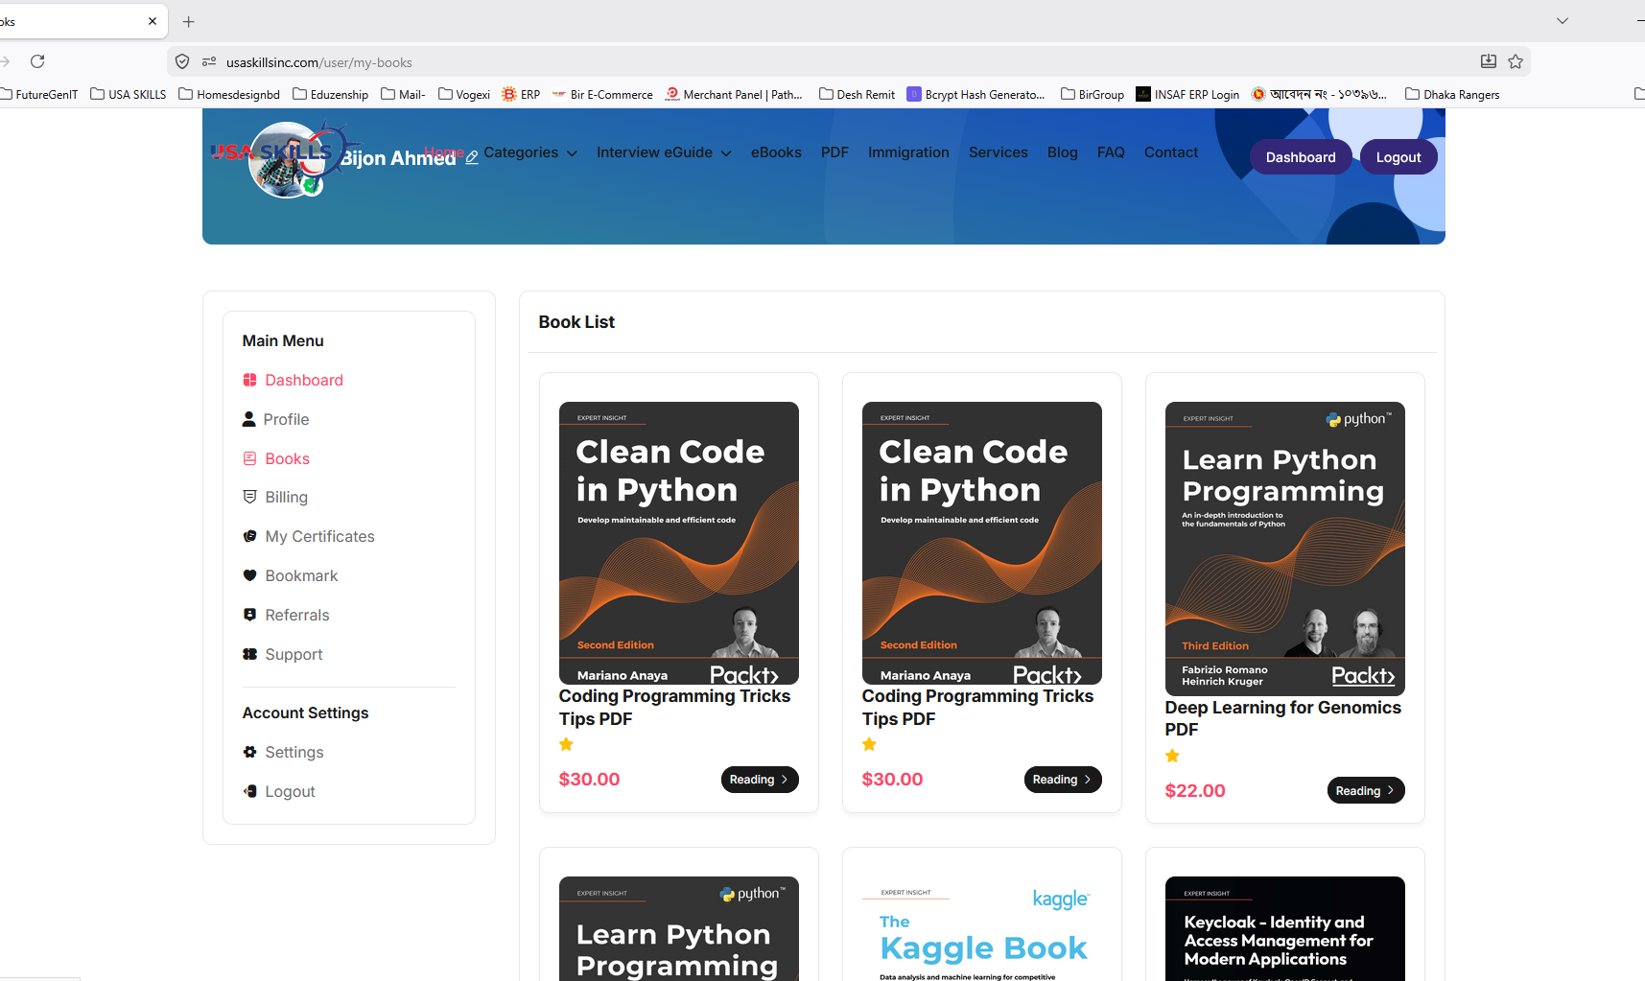The width and height of the screenshot is (1645, 981).
Task: Open the Eduzenship bookmarks folder
Action: click(331, 94)
